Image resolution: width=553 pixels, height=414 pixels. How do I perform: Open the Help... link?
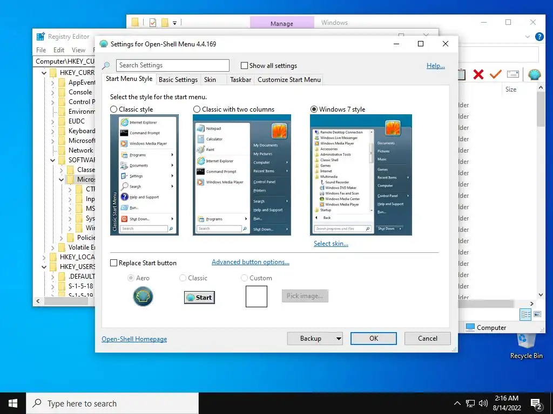(x=436, y=66)
